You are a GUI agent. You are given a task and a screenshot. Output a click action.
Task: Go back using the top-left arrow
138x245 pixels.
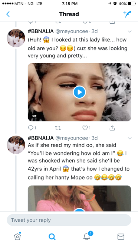pyautogui.click(x=8, y=14)
